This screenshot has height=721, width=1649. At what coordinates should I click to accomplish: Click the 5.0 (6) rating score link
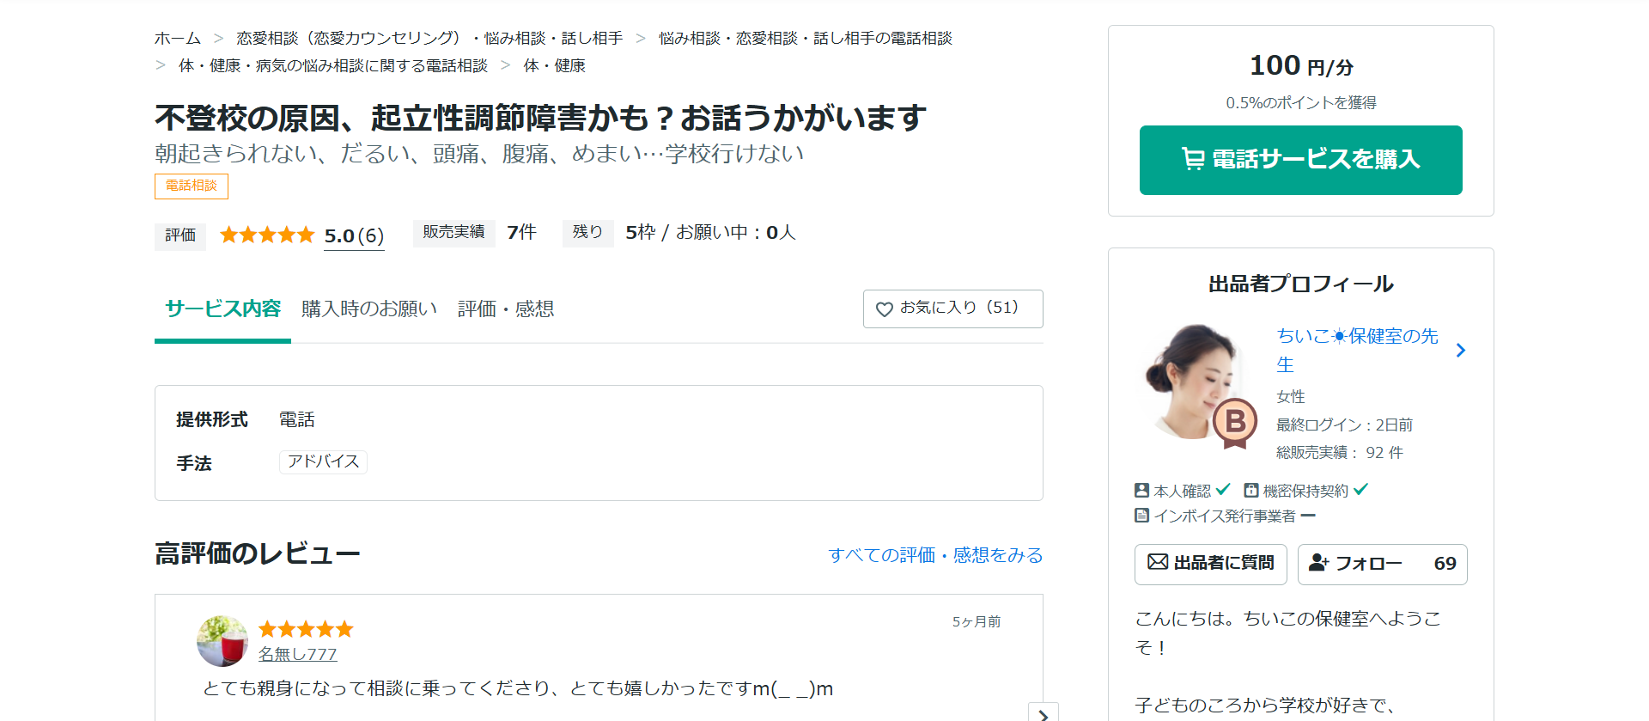[354, 235]
